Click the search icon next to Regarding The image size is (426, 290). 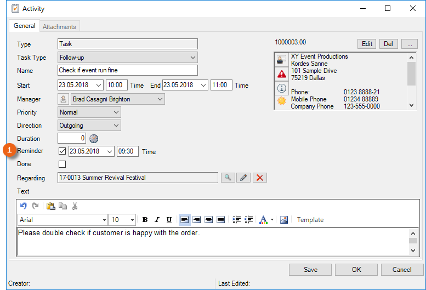click(x=228, y=178)
